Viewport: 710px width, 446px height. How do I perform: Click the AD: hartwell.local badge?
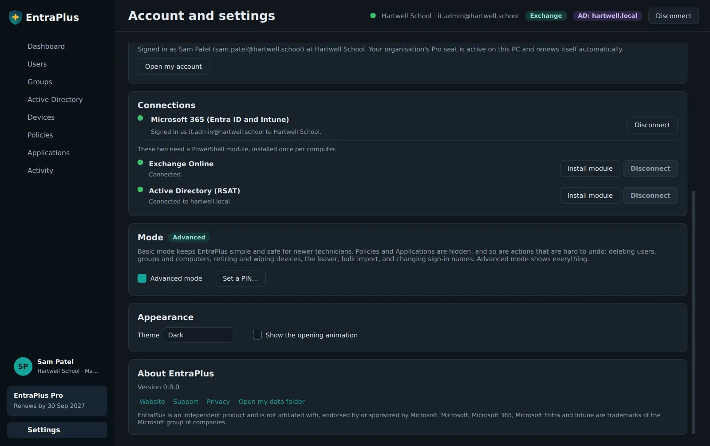pyautogui.click(x=607, y=16)
